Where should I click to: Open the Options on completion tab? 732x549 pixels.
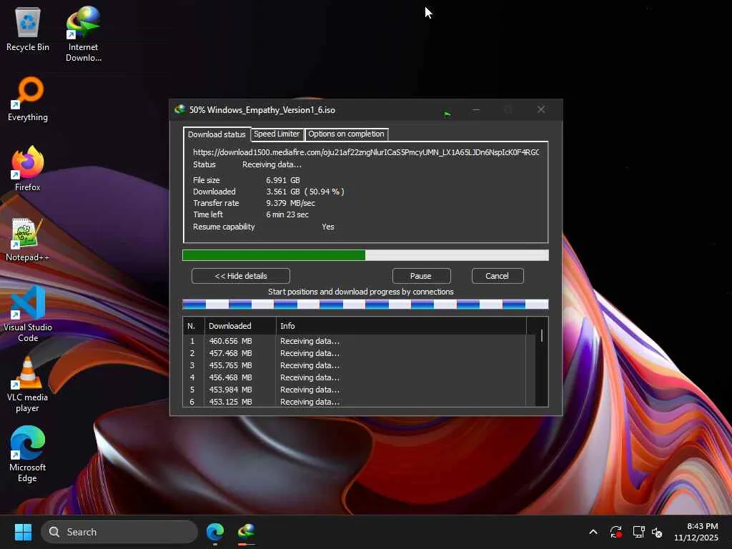(346, 134)
